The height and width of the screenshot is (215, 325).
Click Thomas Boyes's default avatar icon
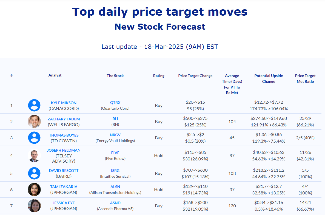pyautogui.click(x=34, y=138)
